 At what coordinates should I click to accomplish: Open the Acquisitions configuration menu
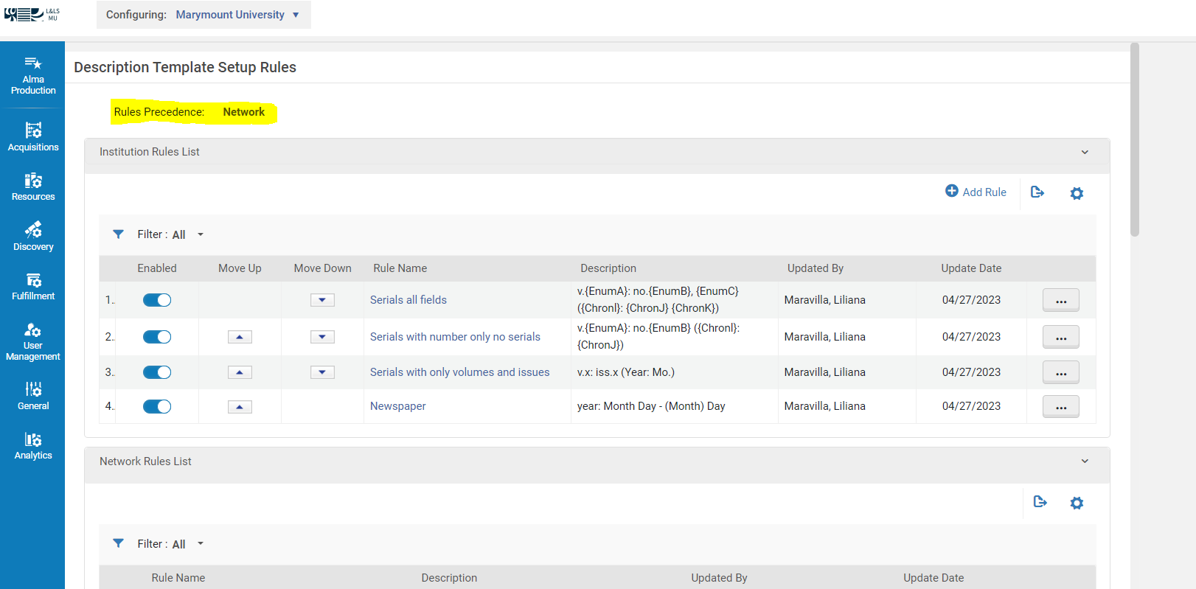[x=32, y=137]
